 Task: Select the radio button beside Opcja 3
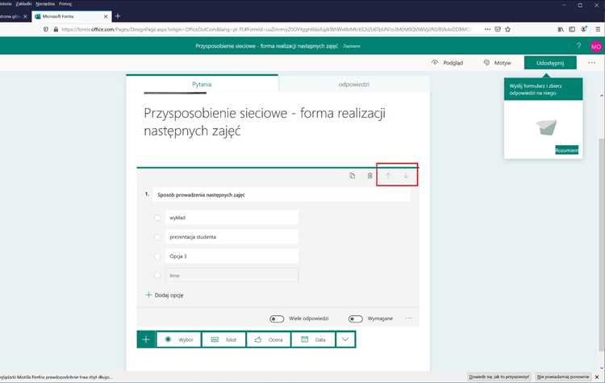point(157,256)
